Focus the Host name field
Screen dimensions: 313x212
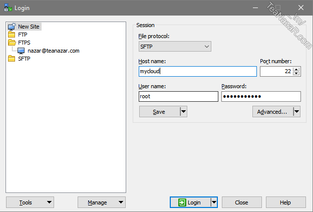pos(198,71)
